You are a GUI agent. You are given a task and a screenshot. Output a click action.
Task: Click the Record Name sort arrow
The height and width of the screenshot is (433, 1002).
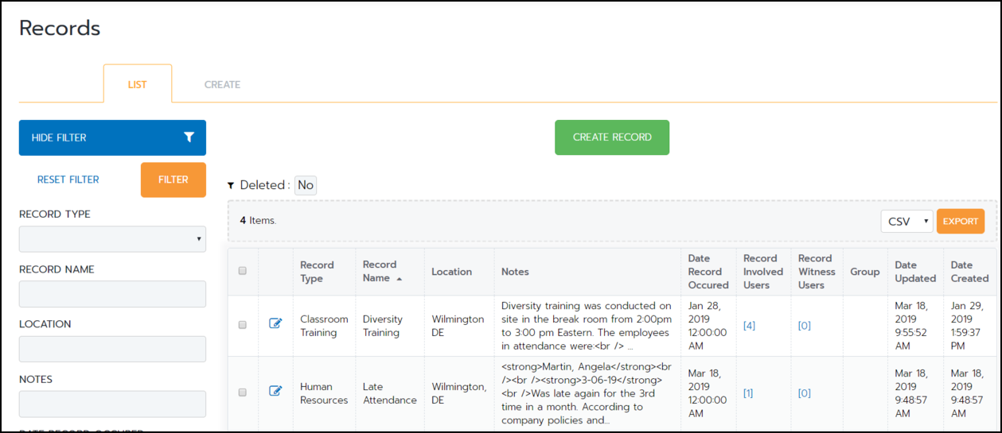click(x=399, y=279)
